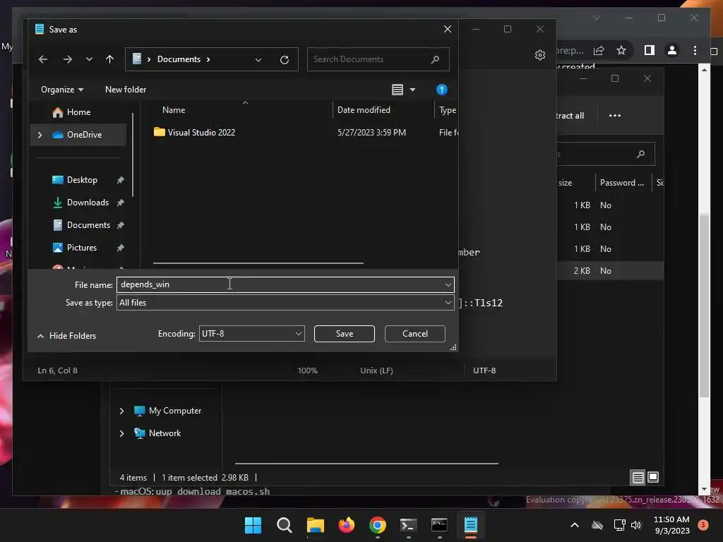Screen dimensions: 723x542
Task: Open Chrome three-dot menu
Action: tap(695, 50)
